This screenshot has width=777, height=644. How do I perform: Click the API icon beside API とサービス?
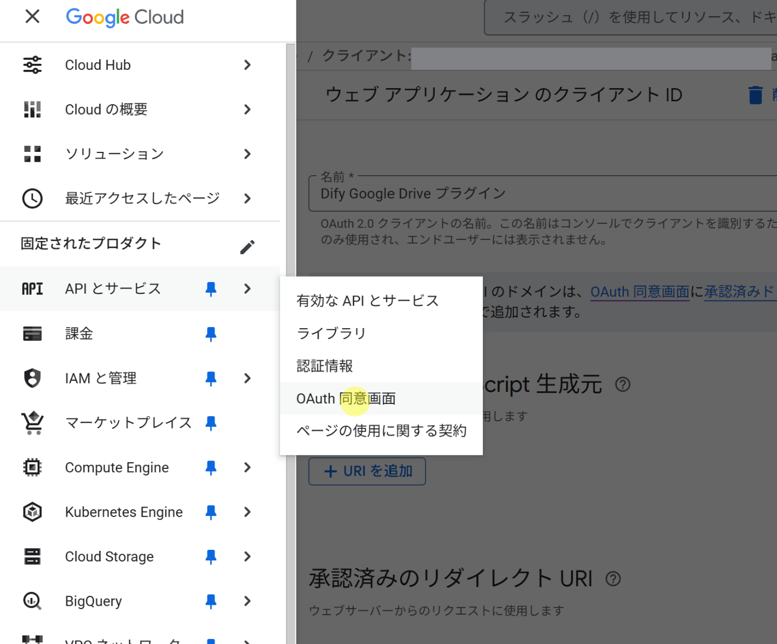[32, 289]
